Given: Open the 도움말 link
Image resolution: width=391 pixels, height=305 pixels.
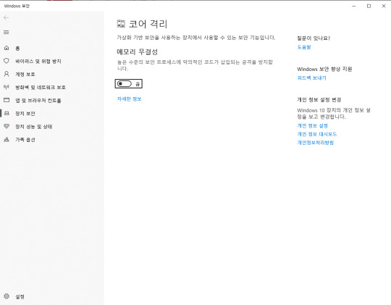Looking at the screenshot, I should coord(304,47).
